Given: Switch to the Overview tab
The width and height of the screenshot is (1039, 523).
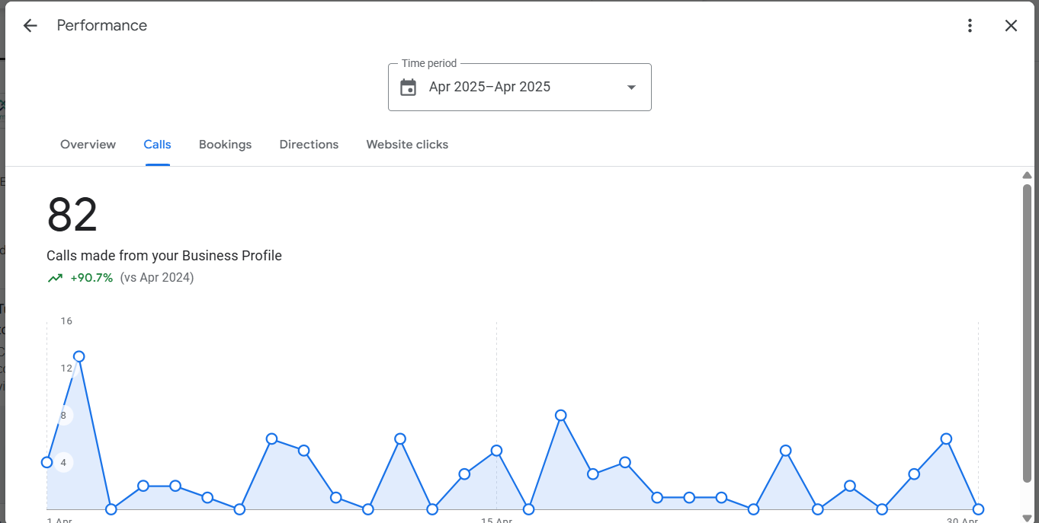Looking at the screenshot, I should pyautogui.click(x=88, y=145).
